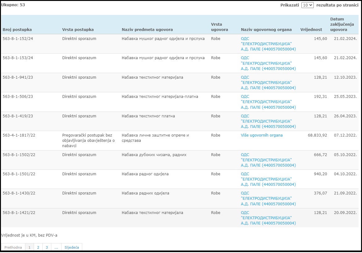Open contracting authority link in row 563-8-1-152/24
The width and height of the screenshot is (362, 253).
click(x=268, y=44)
